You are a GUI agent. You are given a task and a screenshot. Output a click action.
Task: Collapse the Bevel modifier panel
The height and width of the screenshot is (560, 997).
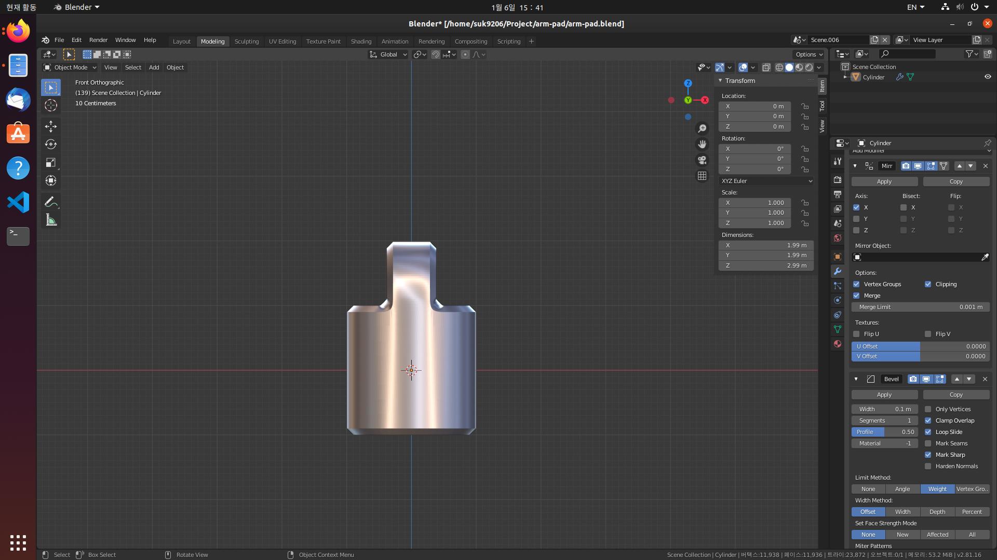855,379
